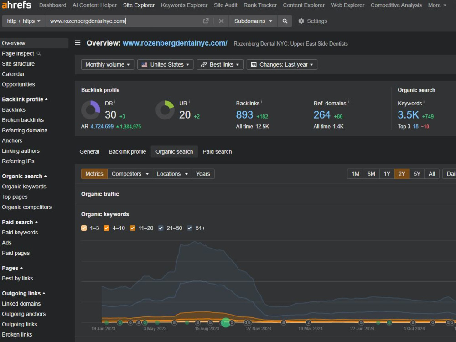Select the 1Y time range
The width and height of the screenshot is (456, 342).
tap(387, 174)
